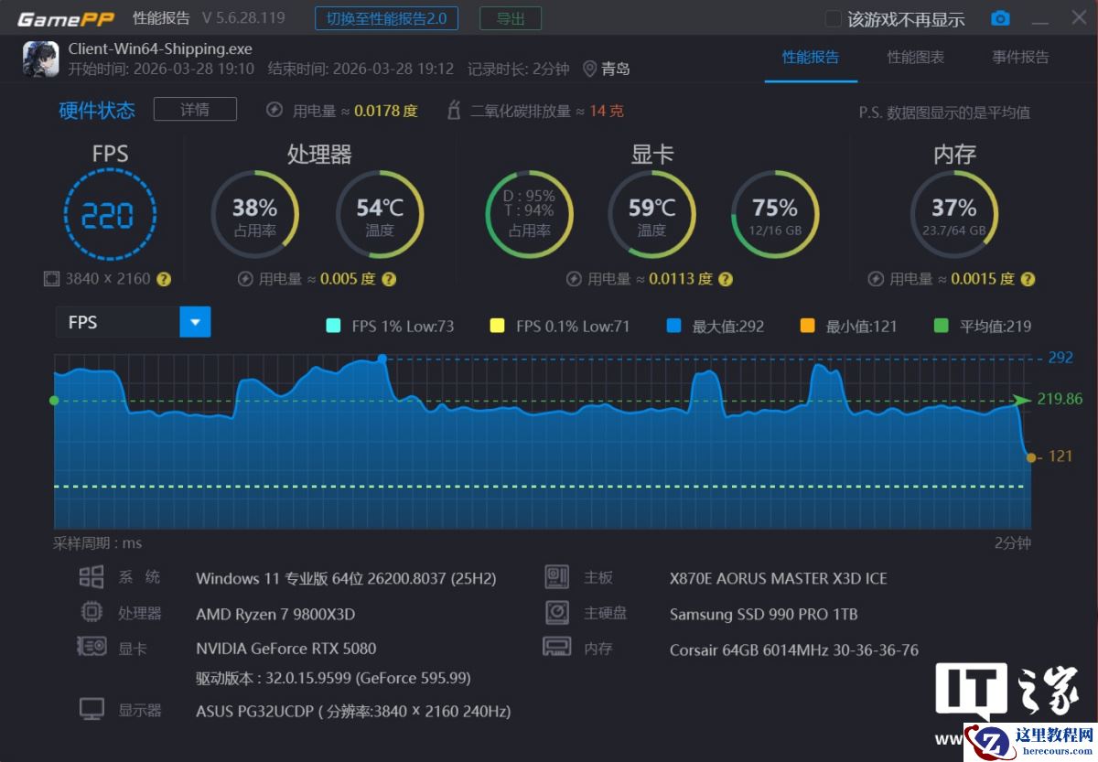Open the FPS chart metric dropdown arrow
This screenshot has width=1098, height=762.
[195, 322]
